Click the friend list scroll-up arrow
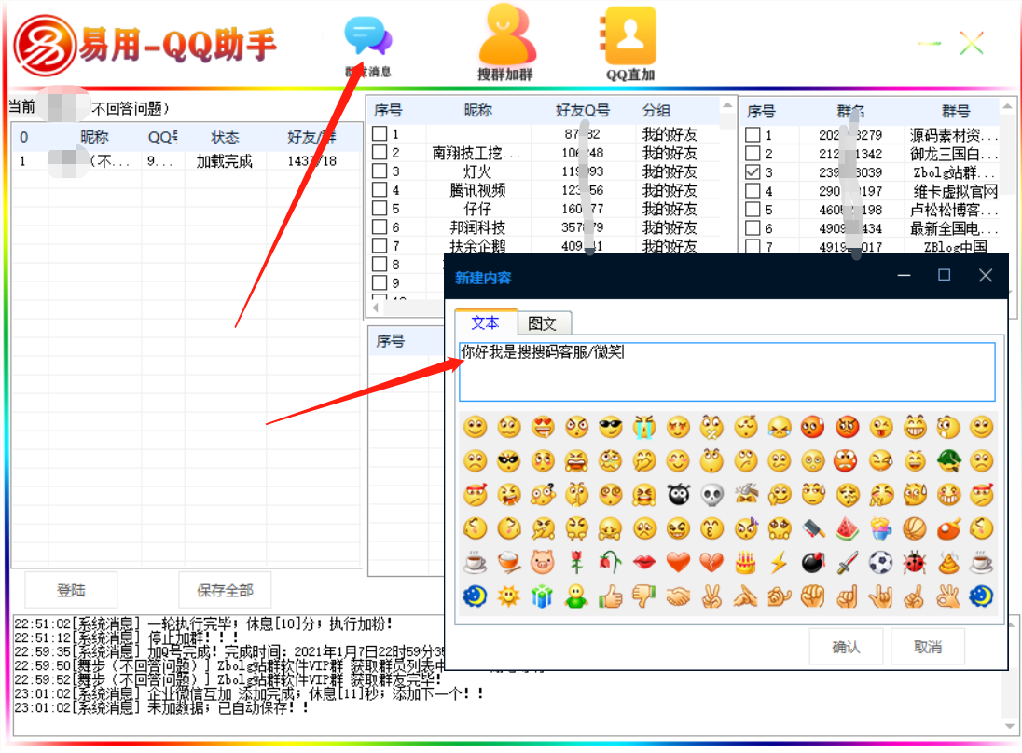Viewport: 1022px width, 753px height. [728, 105]
